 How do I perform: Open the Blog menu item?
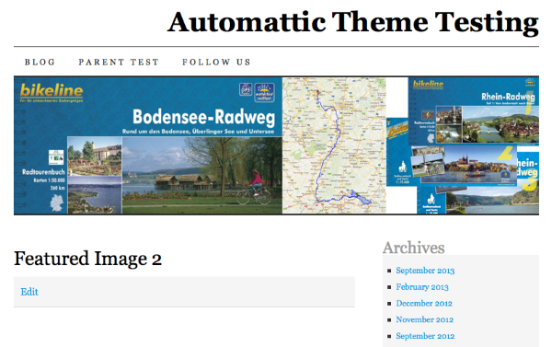pos(40,63)
